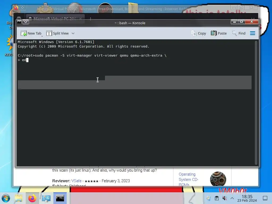Open Operating System CD-ROMs link
272x204 pixels.
[188, 180]
